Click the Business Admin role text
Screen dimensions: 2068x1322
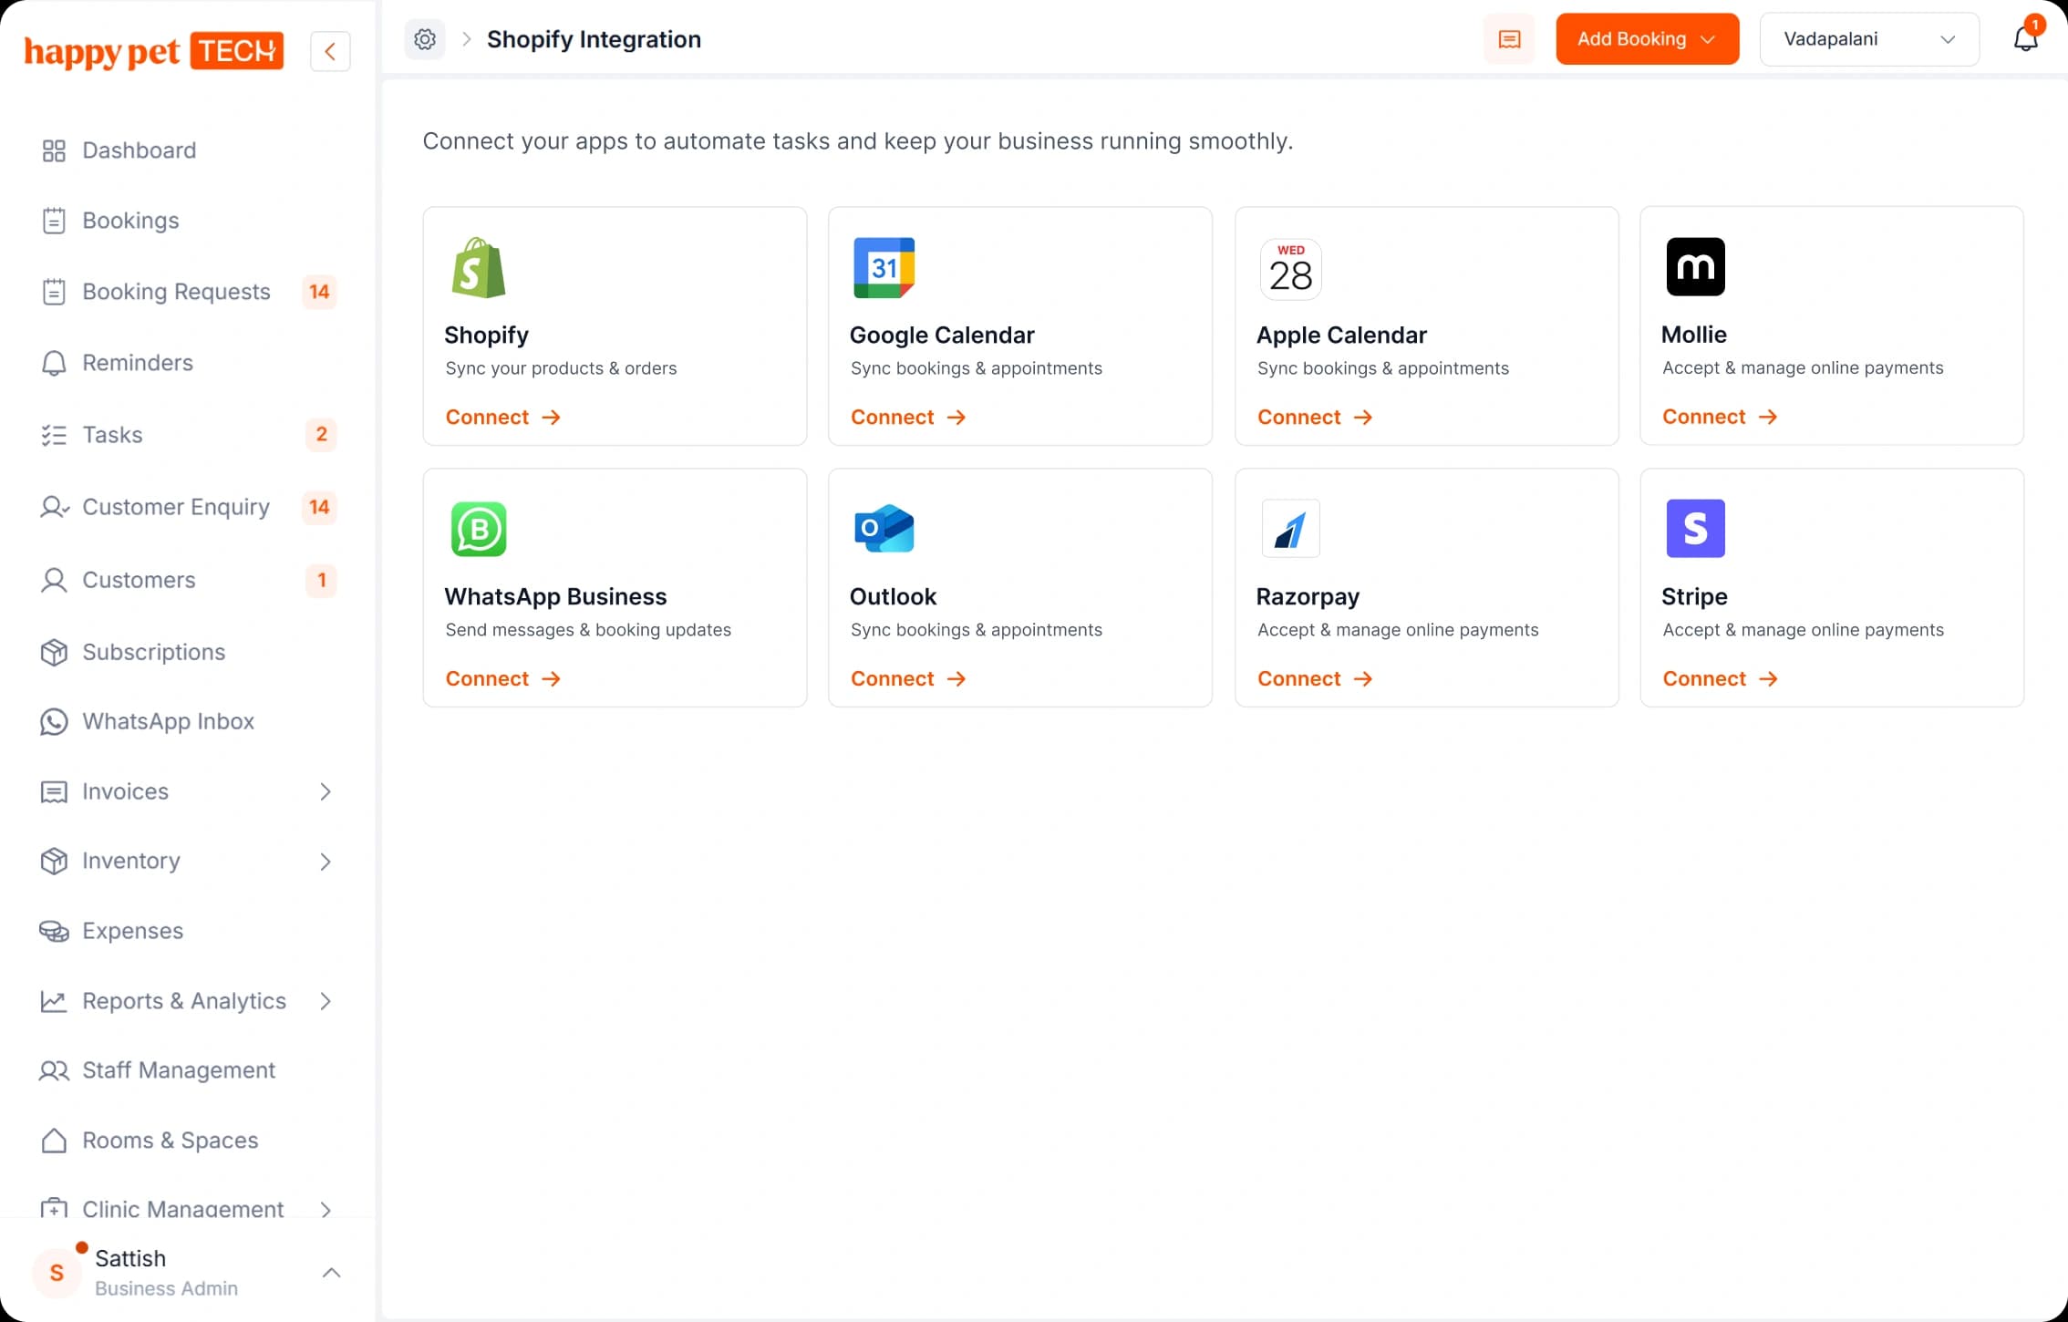pyautogui.click(x=166, y=1288)
